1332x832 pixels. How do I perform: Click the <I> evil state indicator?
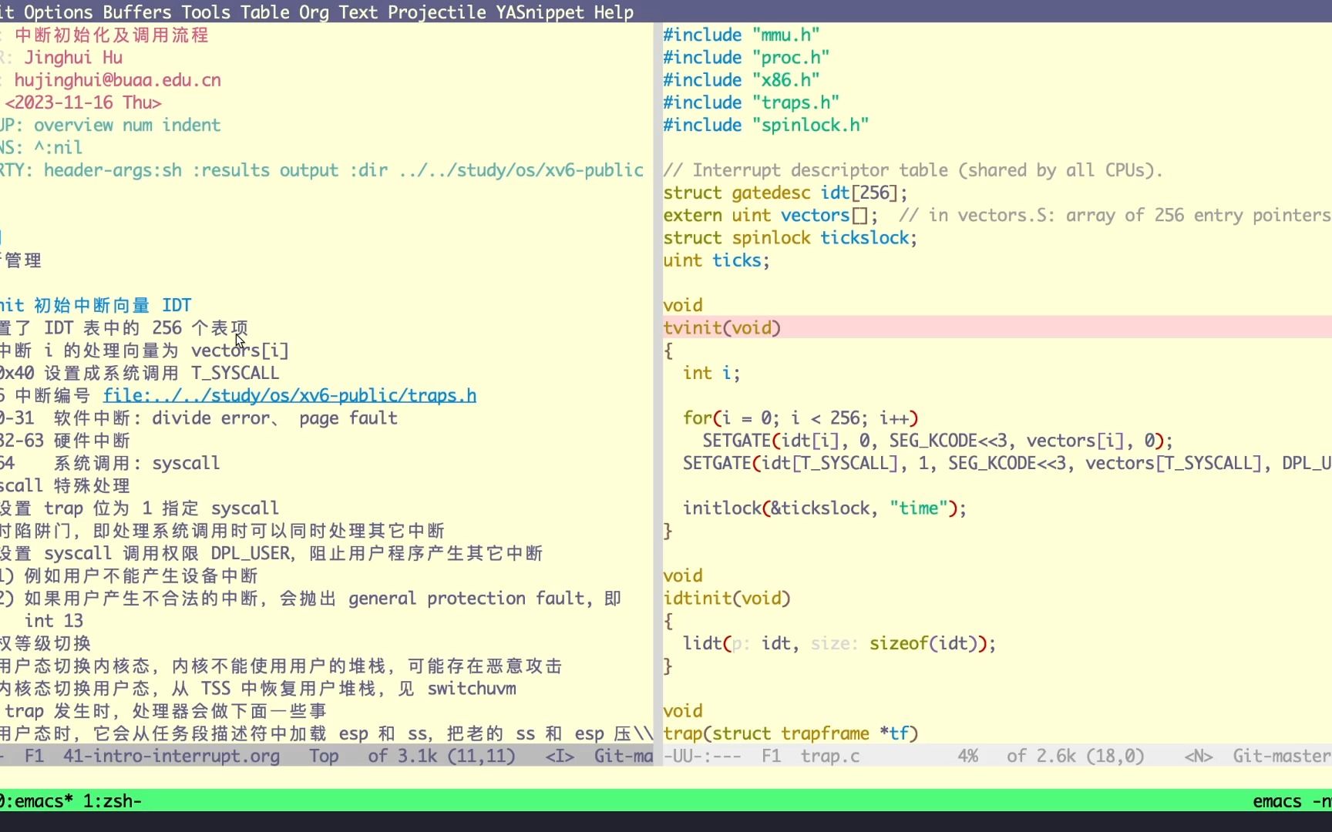coord(560,756)
